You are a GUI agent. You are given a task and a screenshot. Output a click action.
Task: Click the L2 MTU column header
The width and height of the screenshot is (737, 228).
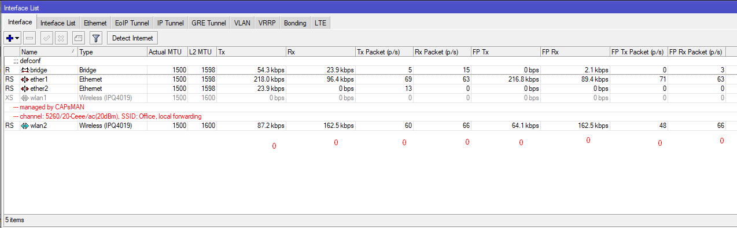point(202,52)
